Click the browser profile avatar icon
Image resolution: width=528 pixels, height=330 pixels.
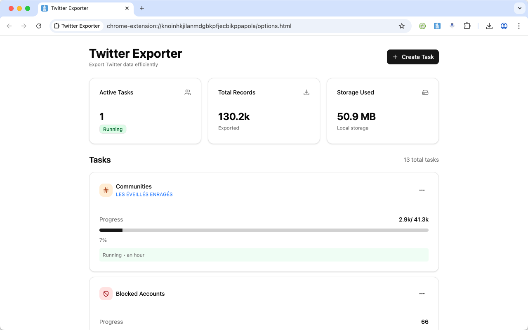504,26
